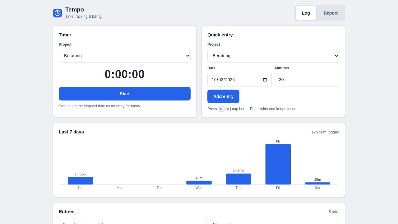Click the Tempo clock logo icon

58,13
